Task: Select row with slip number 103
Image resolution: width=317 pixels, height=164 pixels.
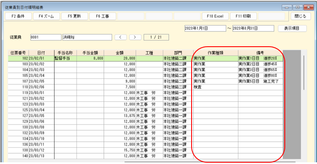Action: point(145,64)
